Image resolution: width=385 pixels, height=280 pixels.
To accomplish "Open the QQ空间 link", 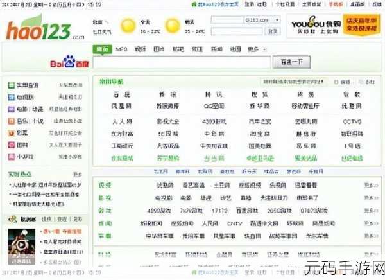I will (214, 106).
